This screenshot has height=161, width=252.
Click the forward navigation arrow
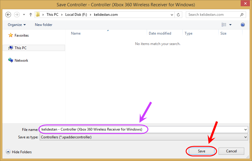[17, 15]
